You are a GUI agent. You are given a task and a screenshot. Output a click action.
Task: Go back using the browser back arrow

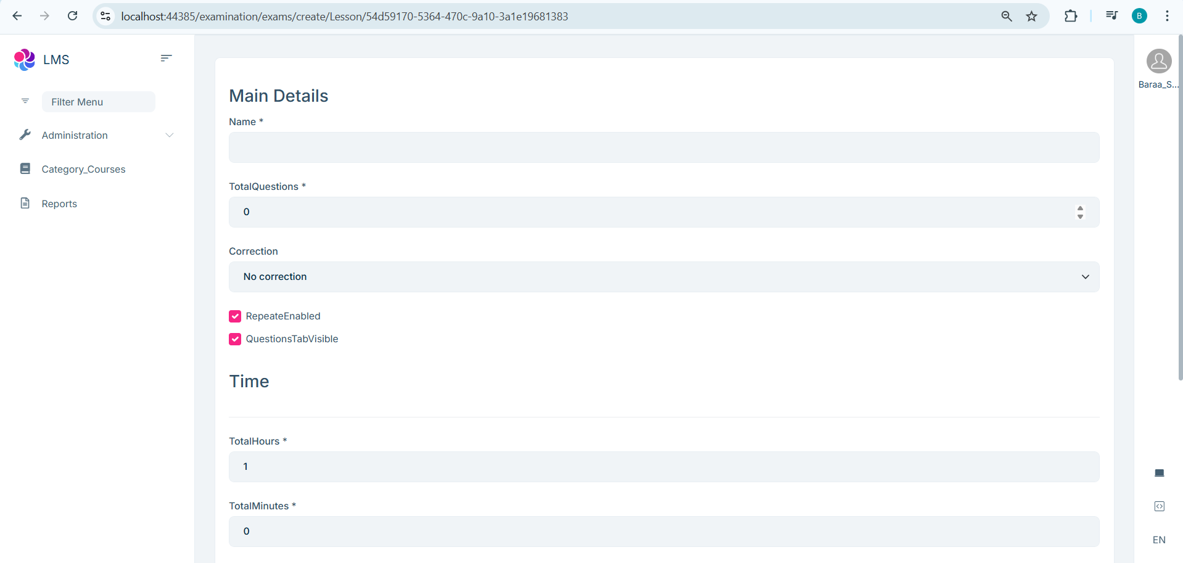pyautogui.click(x=17, y=16)
